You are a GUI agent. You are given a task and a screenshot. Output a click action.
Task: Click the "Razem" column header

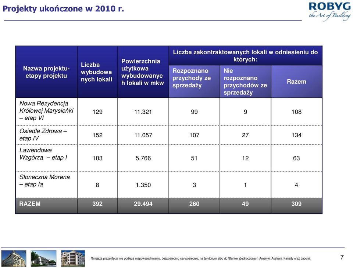pyautogui.click(x=296, y=82)
